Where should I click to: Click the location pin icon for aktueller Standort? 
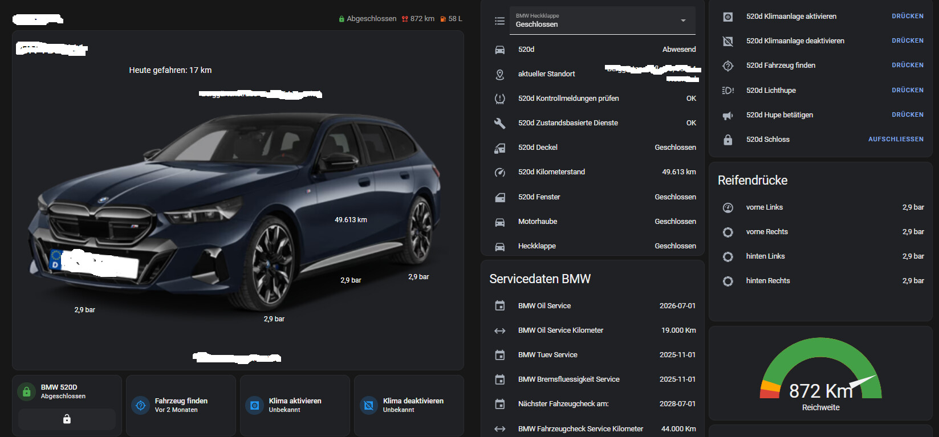[499, 74]
